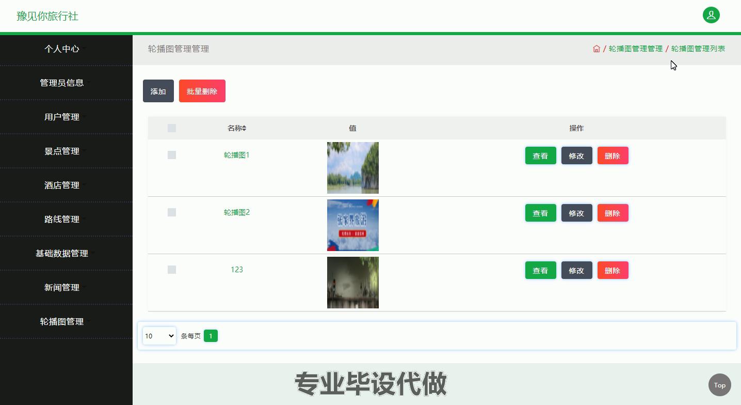Click the 值 column header
The height and width of the screenshot is (405, 741).
tap(352, 128)
